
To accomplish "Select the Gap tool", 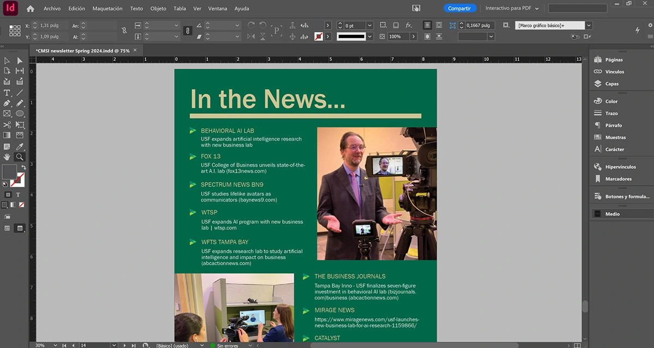I will coord(20,71).
